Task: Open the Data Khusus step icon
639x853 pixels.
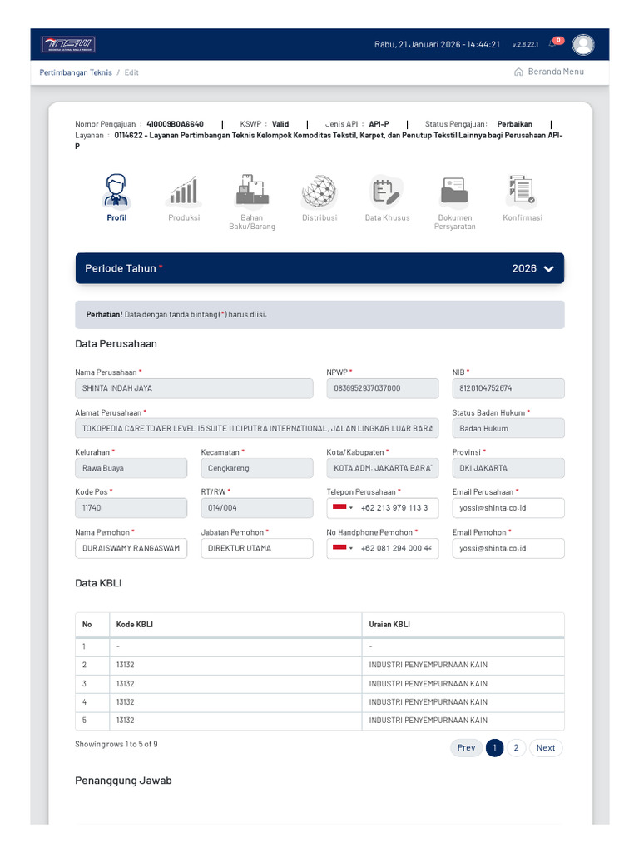Action: pyautogui.click(x=387, y=191)
